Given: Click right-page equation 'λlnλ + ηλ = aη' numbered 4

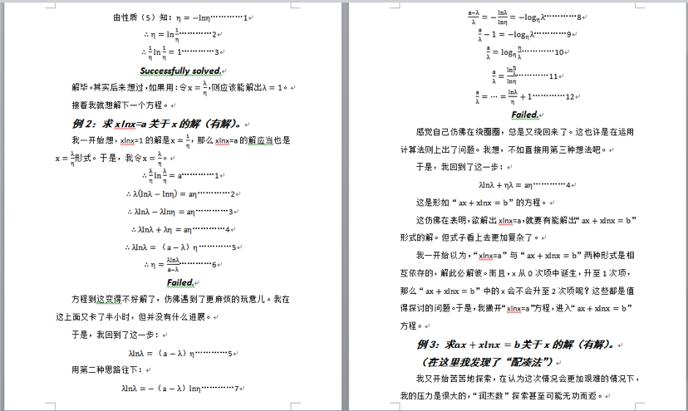Looking at the screenshot, I should click(524, 185).
